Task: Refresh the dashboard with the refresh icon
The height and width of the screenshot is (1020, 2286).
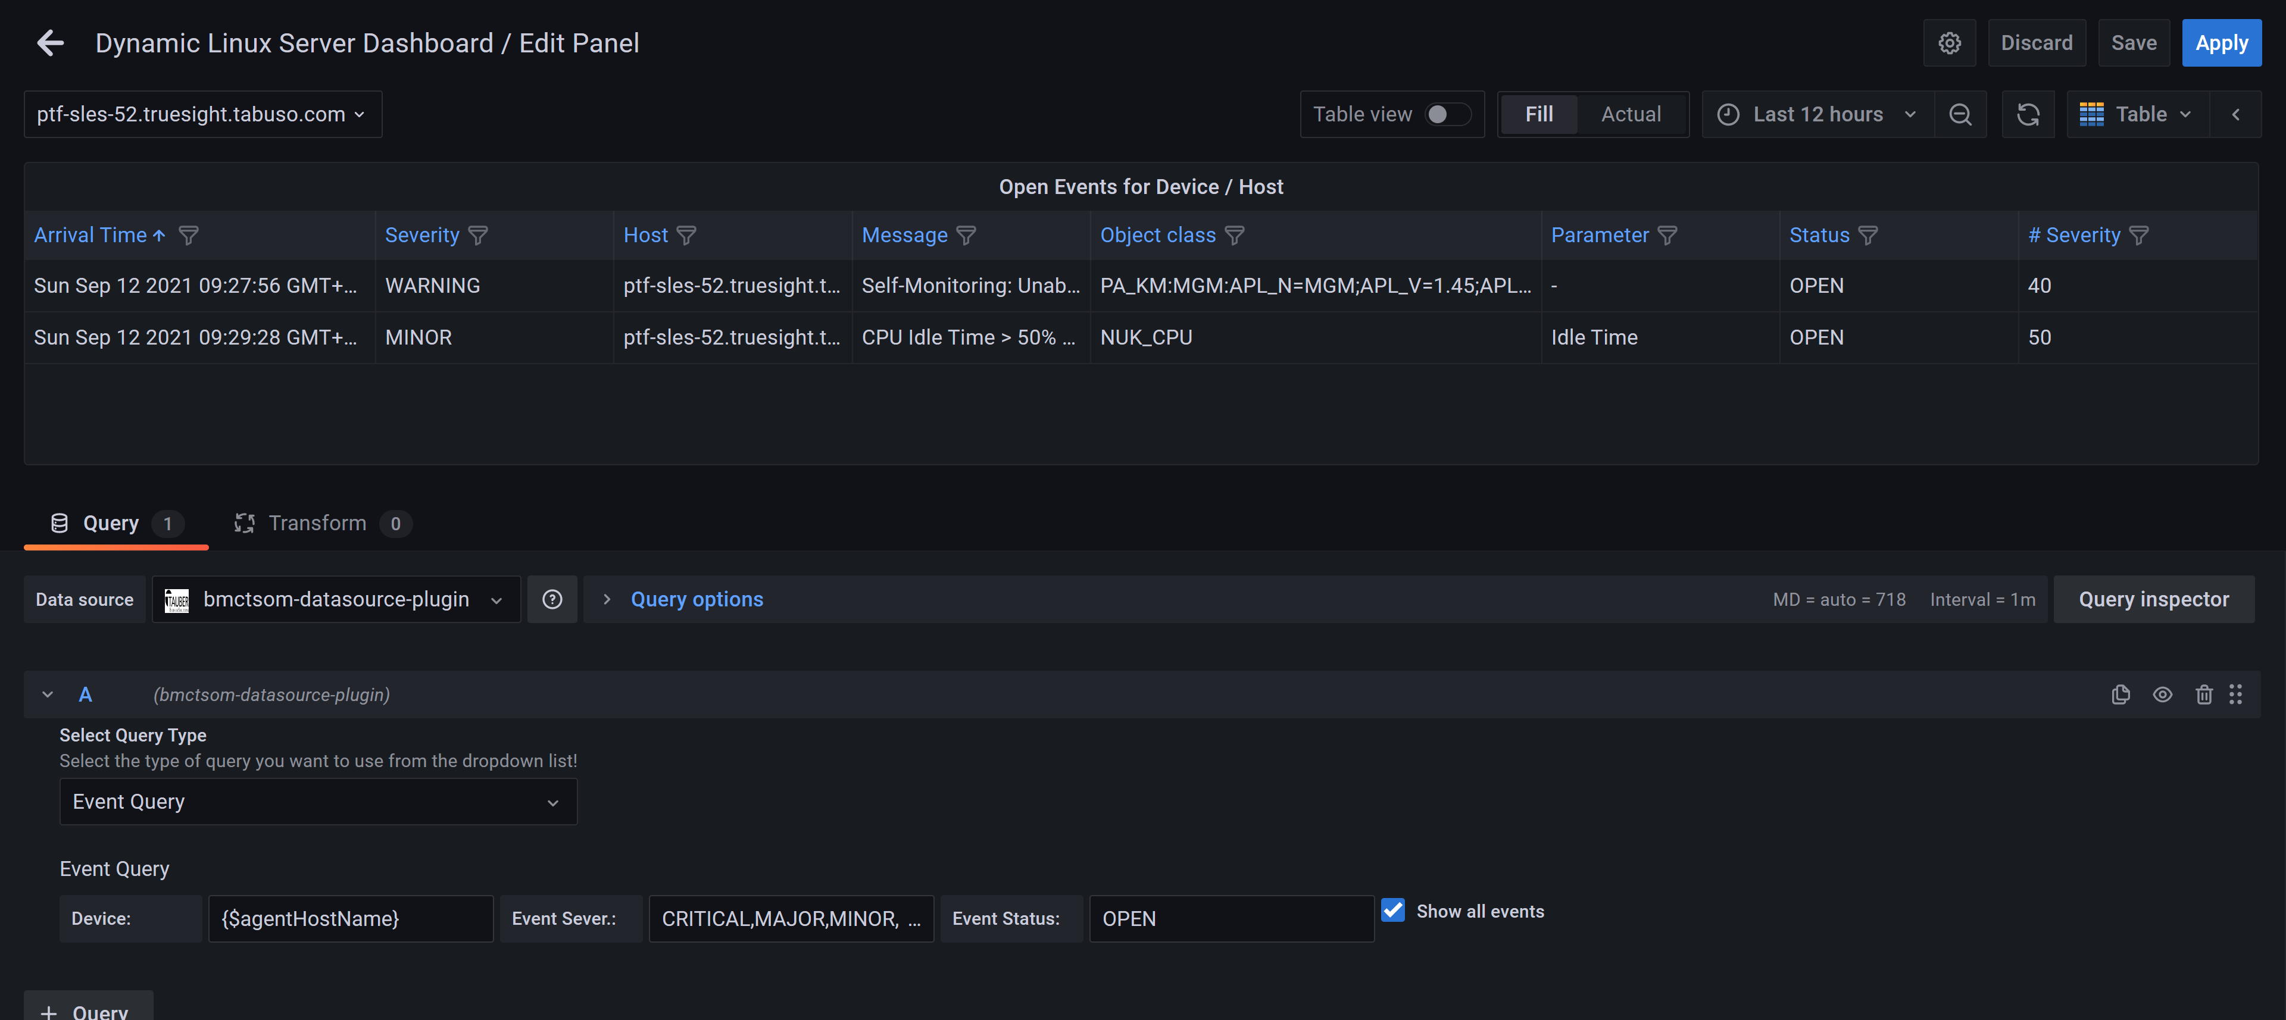Action: 2028,114
